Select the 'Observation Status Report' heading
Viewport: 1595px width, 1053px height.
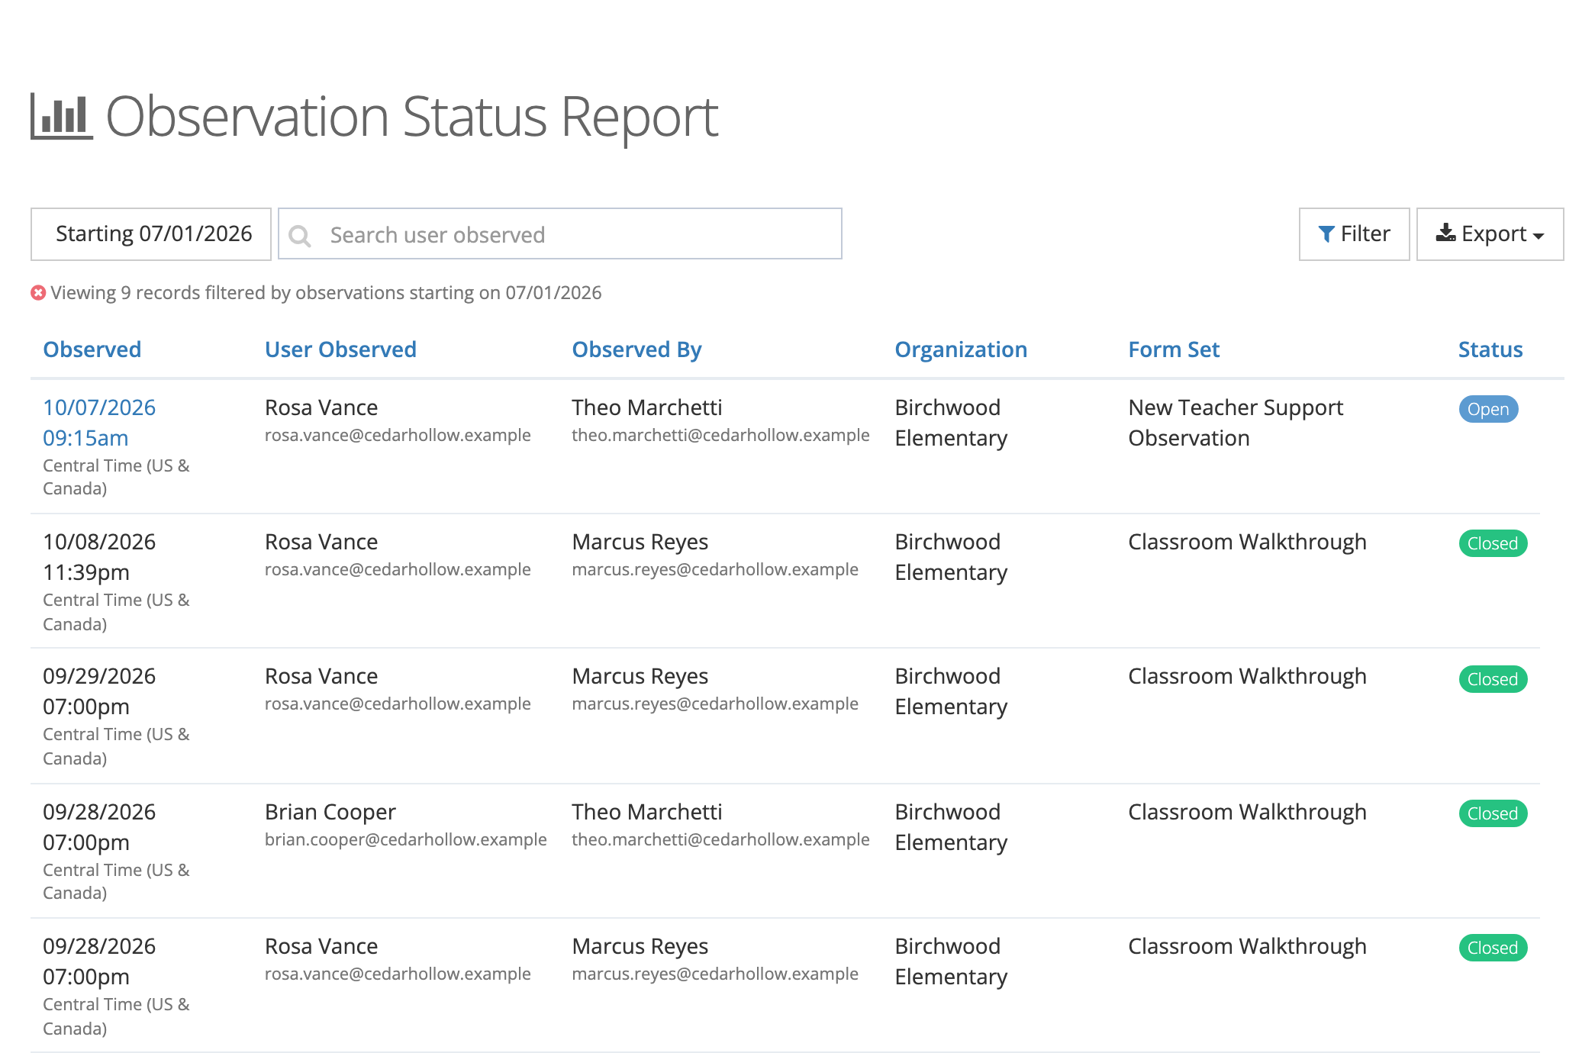[x=411, y=117]
